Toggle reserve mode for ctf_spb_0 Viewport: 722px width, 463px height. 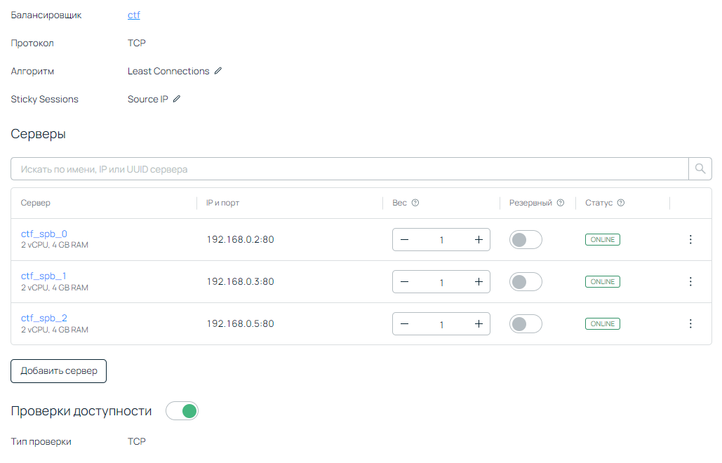pos(526,240)
